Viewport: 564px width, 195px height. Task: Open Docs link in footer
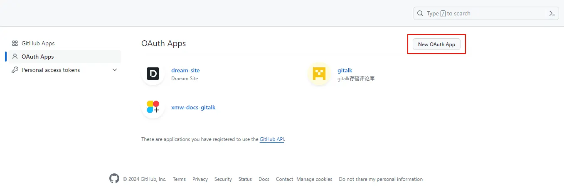(x=264, y=179)
